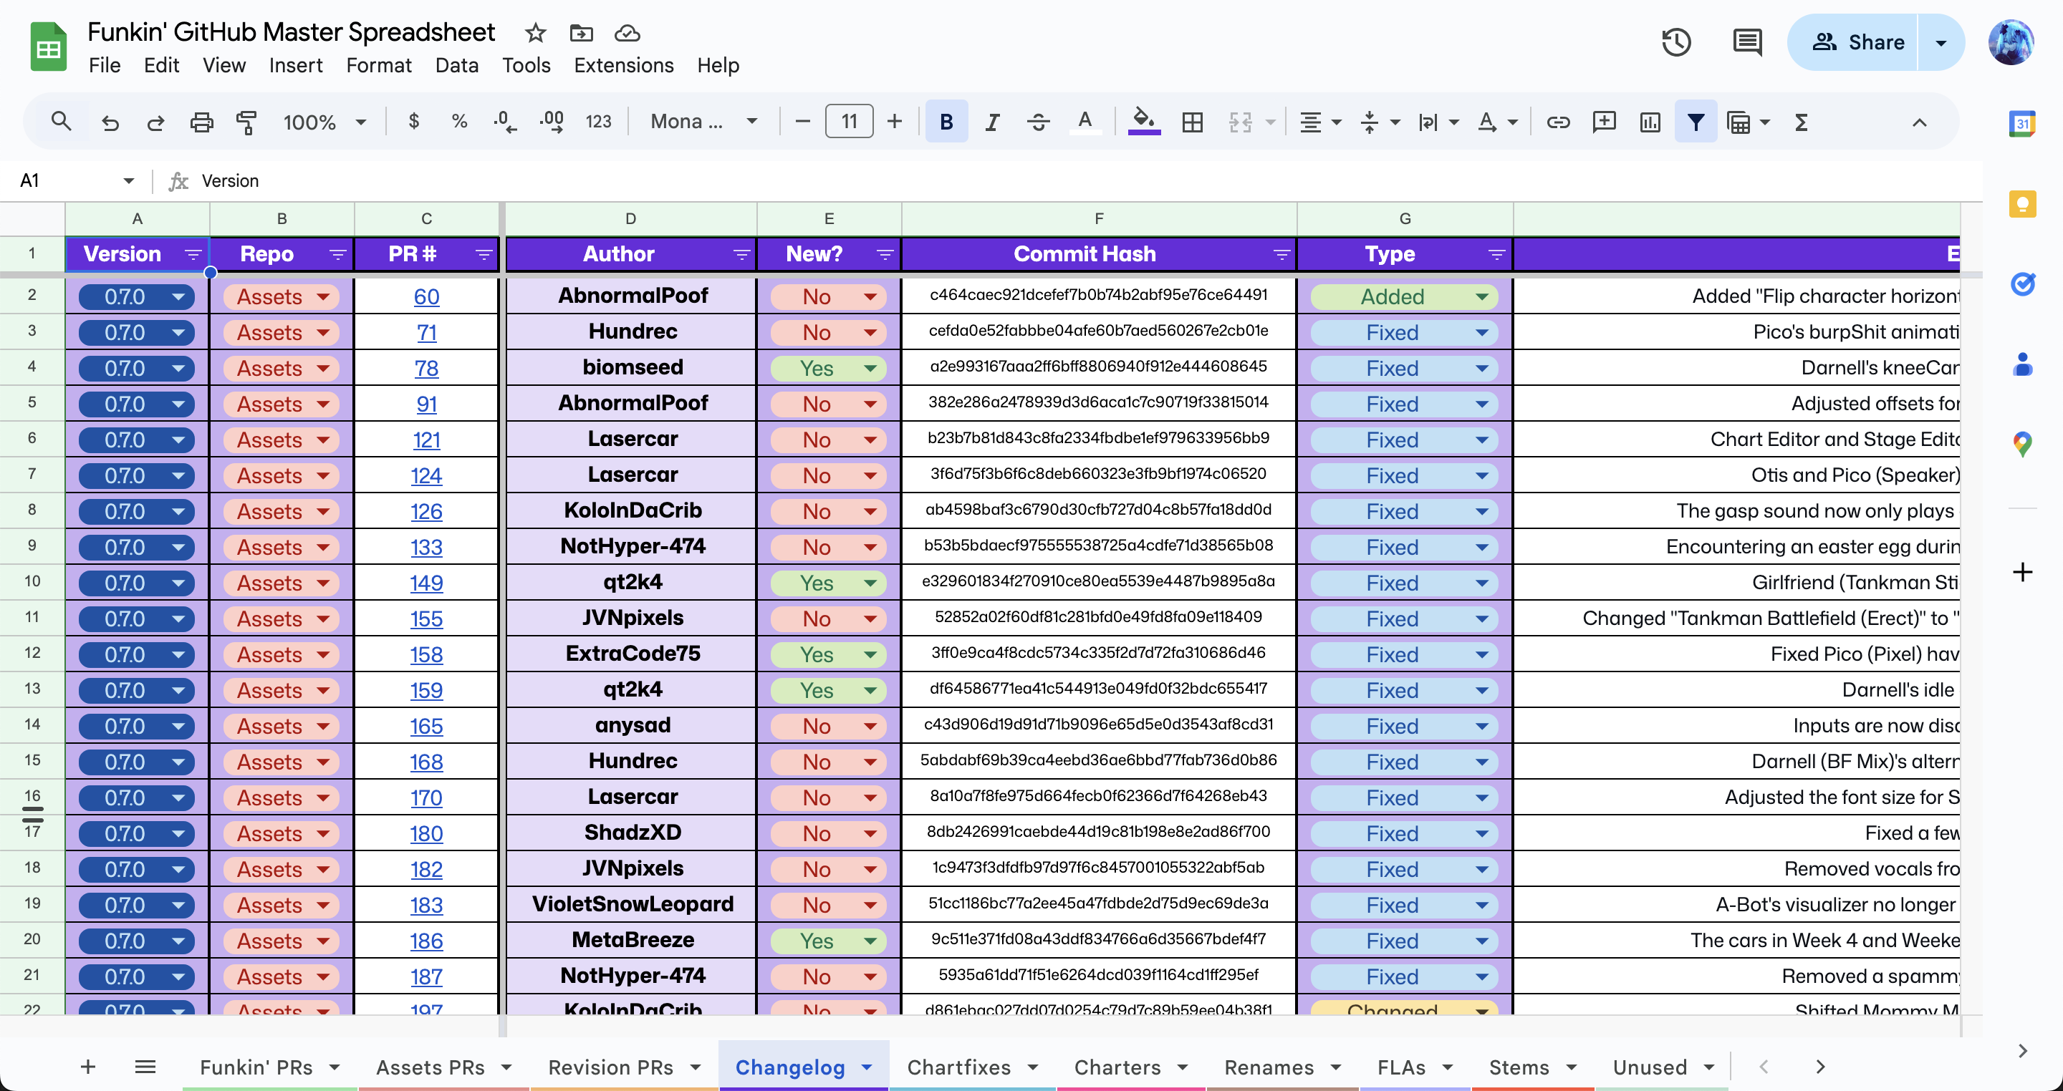Switch to the Stems sheet
Viewport: 2063px width, 1091px height.
[x=1519, y=1067]
